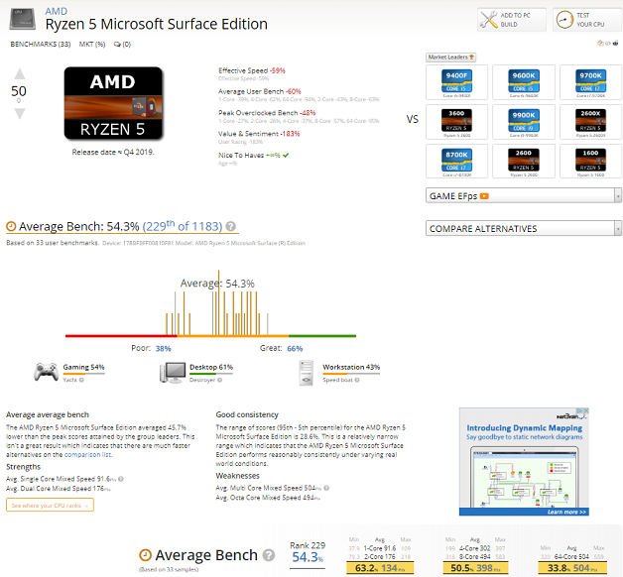Compare with Ryzen 5 3600 thumbnail
Viewport: 623px width, 577px height.
tap(456, 122)
